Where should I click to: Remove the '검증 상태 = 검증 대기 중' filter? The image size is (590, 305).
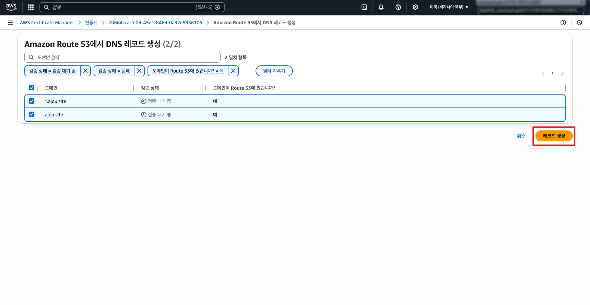(x=85, y=71)
